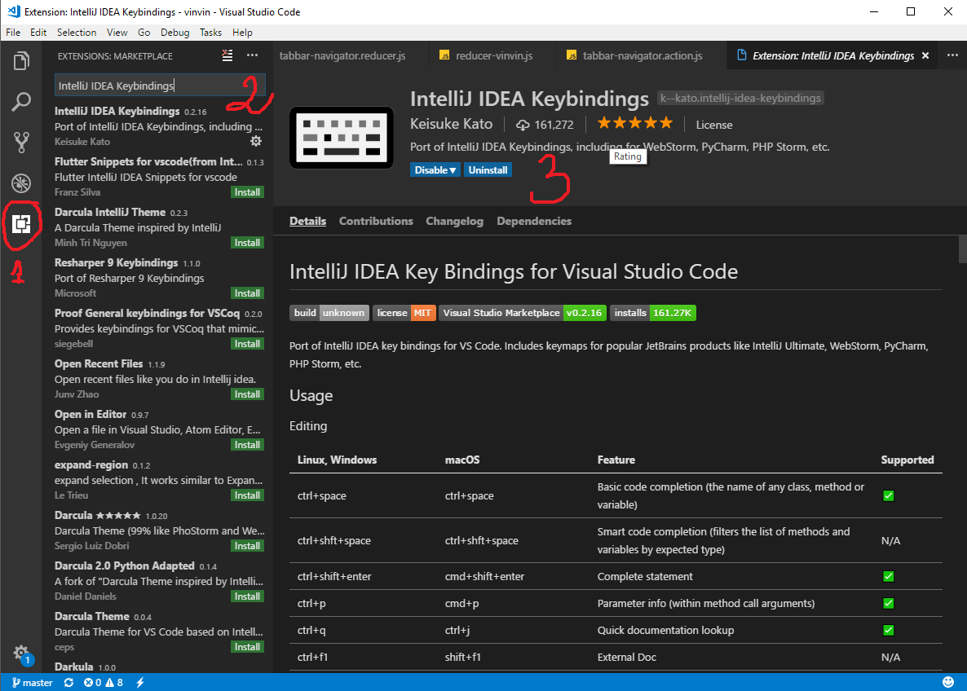Click the Keisuke Kato publisher link
967x691 pixels.
pyautogui.click(x=451, y=124)
